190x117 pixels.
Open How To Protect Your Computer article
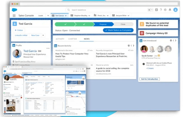click(72, 55)
